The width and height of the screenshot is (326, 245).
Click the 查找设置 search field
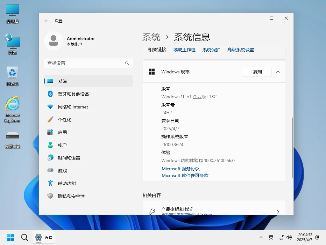[x=84, y=63]
